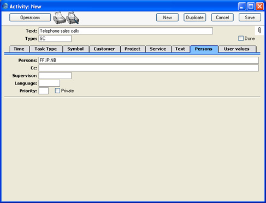This screenshot has height=203, width=266.
Task: Select the Text tab
Action: [x=180, y=49]
